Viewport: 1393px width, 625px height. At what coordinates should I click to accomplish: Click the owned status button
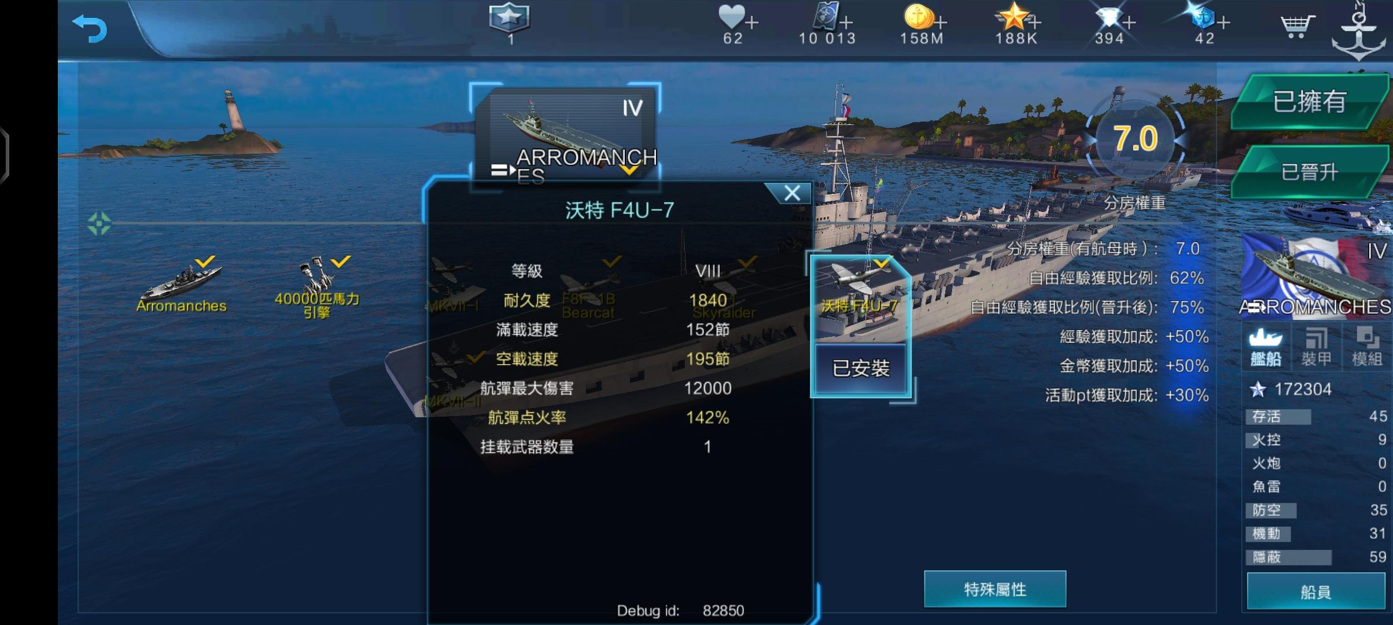tap(1309, 102)
